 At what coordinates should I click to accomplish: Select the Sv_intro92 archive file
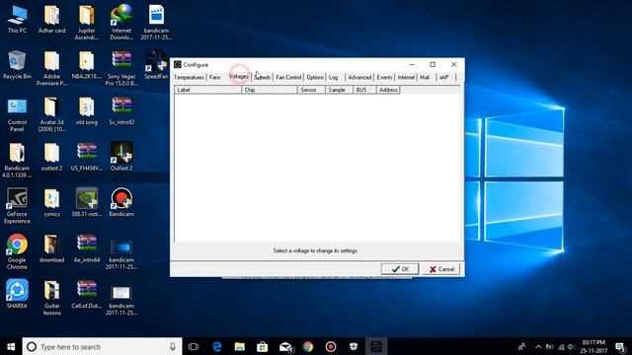[x=121, y=110]
